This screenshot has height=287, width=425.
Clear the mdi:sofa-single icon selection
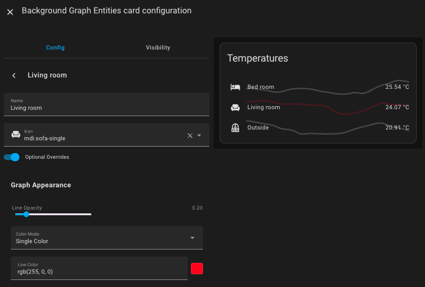[x=190, y=135]
